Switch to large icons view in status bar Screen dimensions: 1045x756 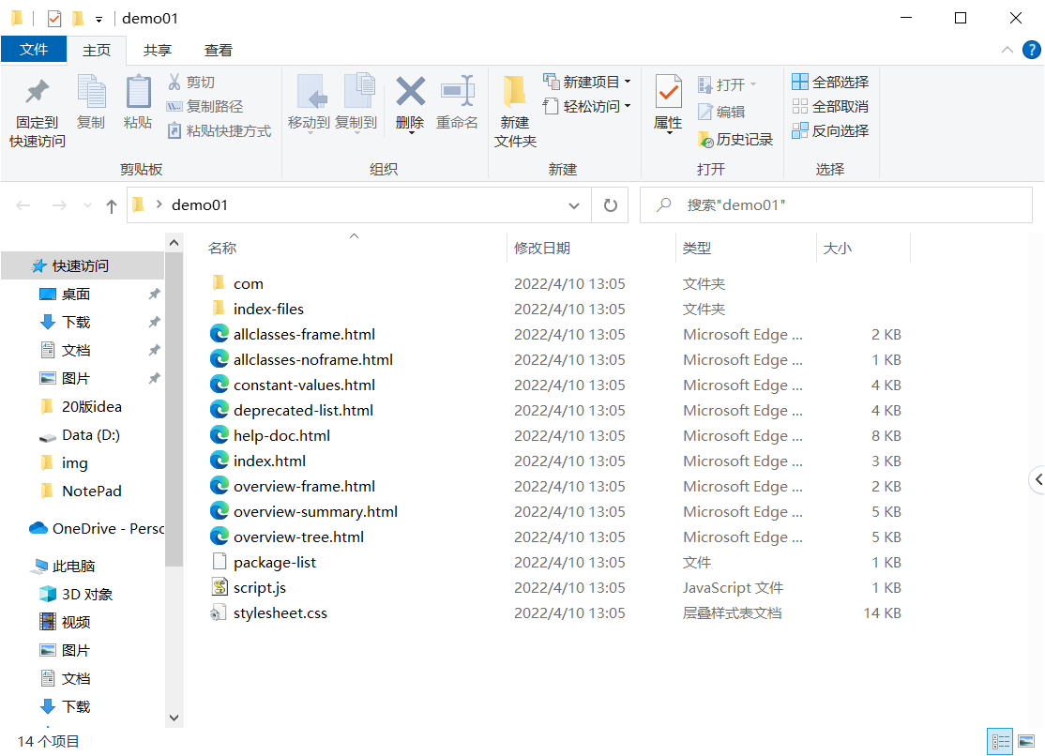pos(1026,741)
